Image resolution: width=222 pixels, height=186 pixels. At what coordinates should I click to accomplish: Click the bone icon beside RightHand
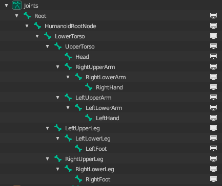(89, 87)
